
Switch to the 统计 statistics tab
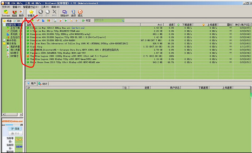point(43,84)
